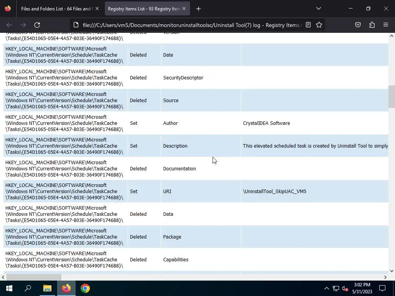The image size is (395, 296).
Task: Click the vertical scrollbar thumb
Action: pyautogui.click(x=392, y=97)
